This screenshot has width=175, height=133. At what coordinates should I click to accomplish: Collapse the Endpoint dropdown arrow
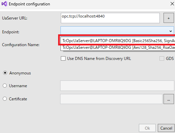point(171,31)
